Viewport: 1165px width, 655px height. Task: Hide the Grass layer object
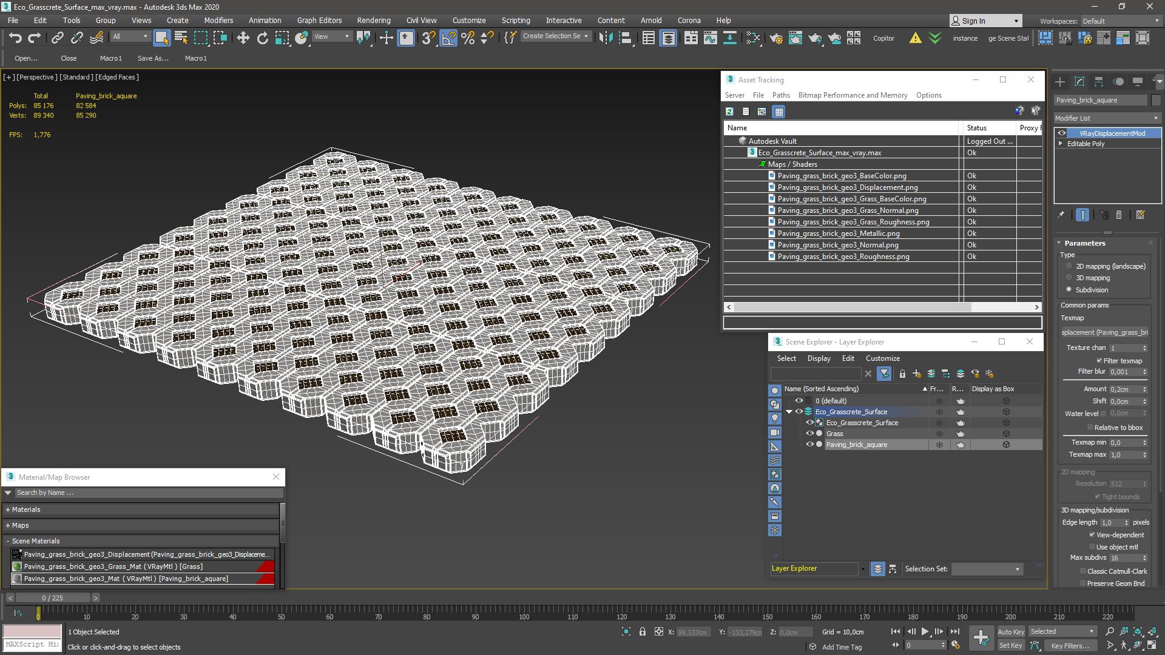[809, 434]
